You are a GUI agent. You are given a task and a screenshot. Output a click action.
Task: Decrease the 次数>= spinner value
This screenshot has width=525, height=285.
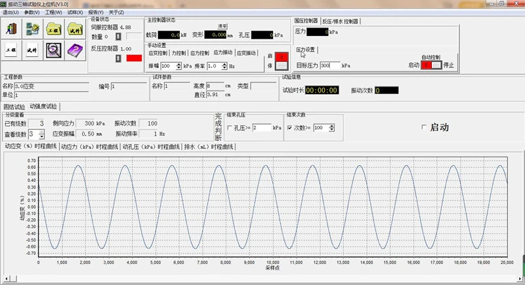click(x=331, y=130)
